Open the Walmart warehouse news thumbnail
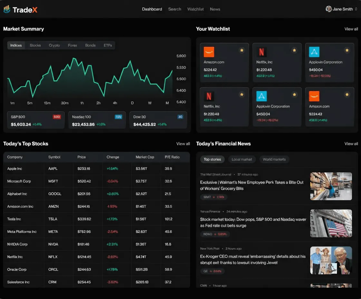 (x=331, y=186)
